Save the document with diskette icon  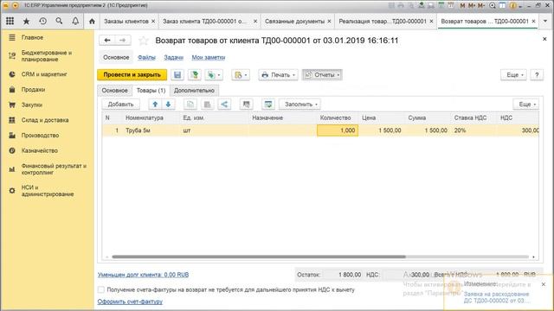pos(177,75)
